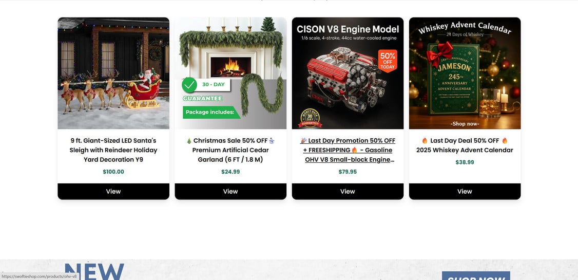This screenshot has height=280, width=578.
Task: View the V8 engine model product
Action: point(348,192)
